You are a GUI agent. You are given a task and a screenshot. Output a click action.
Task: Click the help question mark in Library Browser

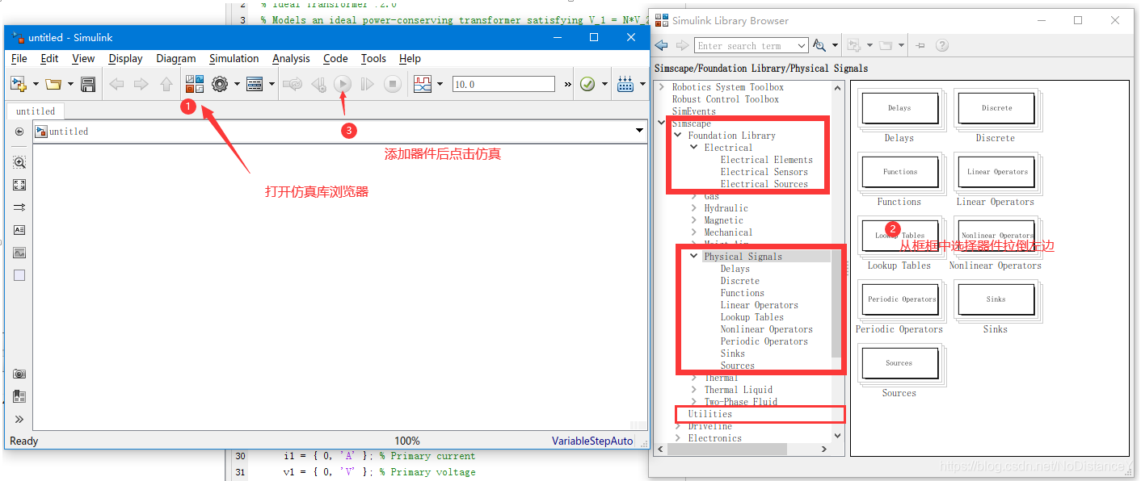click(942, 45)
